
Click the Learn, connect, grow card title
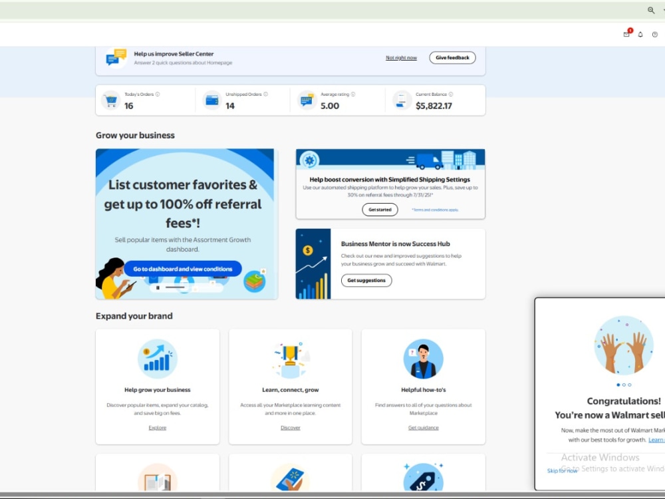[x=291, y=390]
